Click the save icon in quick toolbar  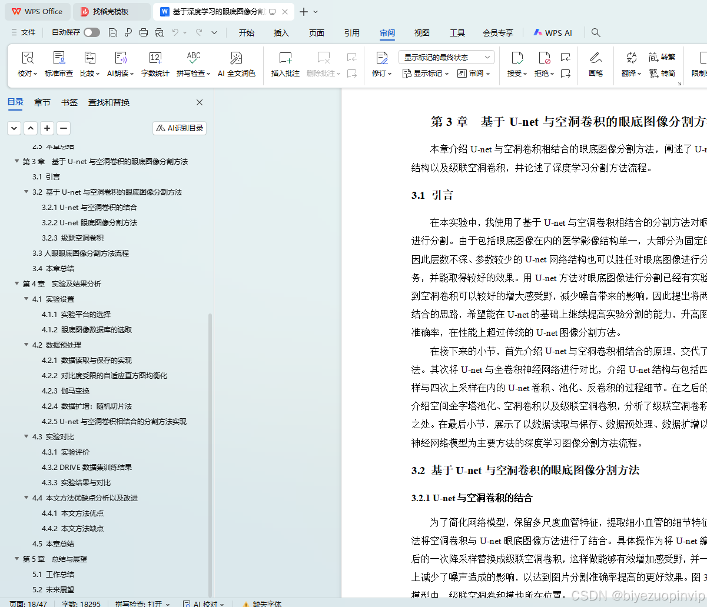click(x=113, y=32)
